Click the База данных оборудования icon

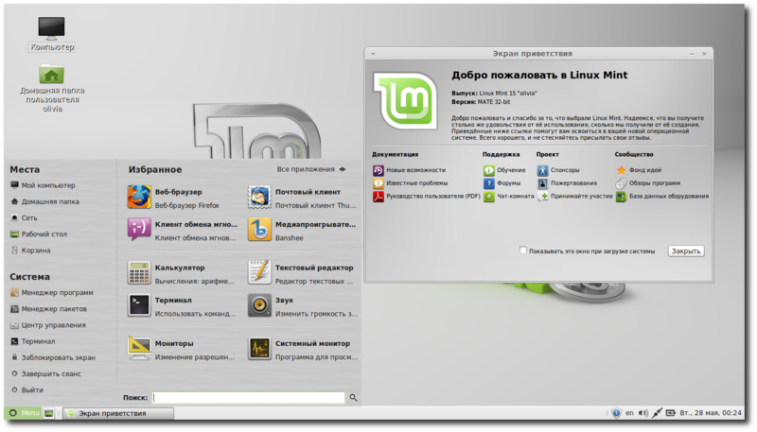(622, 197)
